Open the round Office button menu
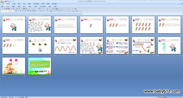 pyautogui.click(x=2, y=2)
